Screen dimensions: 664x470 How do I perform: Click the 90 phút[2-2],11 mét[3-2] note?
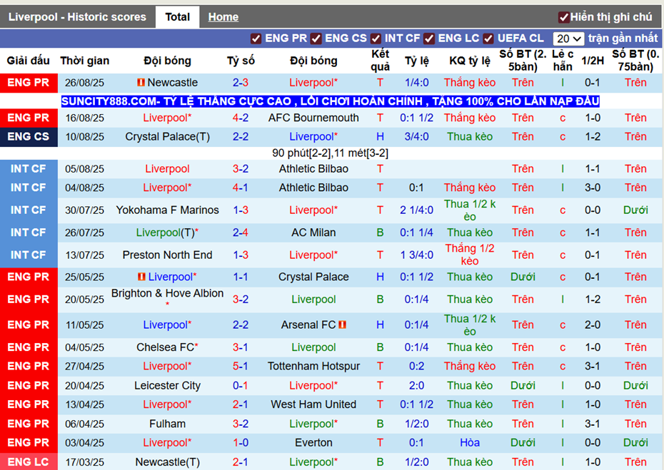pyautogui.click(x=331, y=153)
